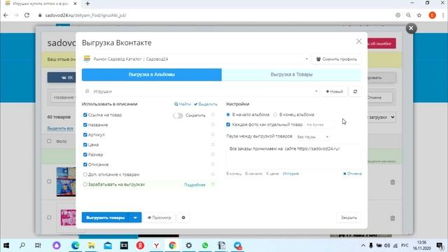Screen dimensions: 448x252
Task: Uncheck the Размер checkbox
Action: [x=85, y=155]
